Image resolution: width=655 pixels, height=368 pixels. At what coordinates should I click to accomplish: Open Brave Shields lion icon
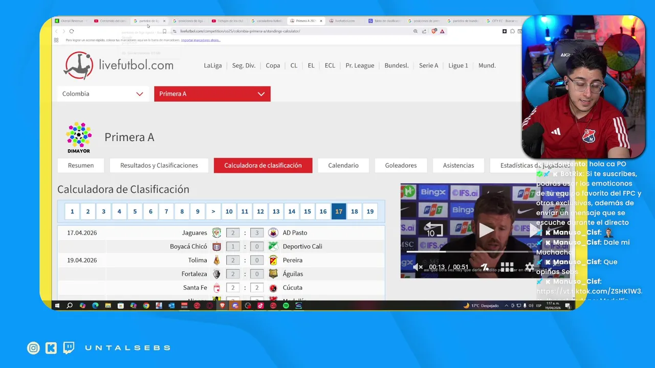coord(434,31)
